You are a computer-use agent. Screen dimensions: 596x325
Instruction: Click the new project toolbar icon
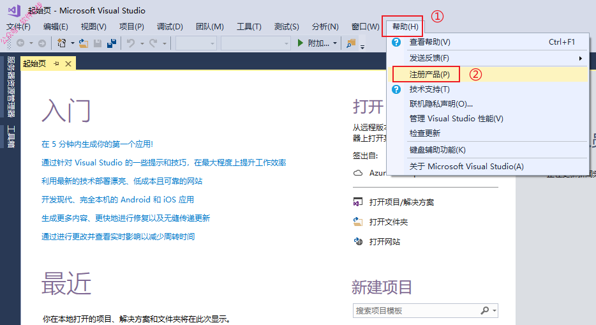(61, 43)
